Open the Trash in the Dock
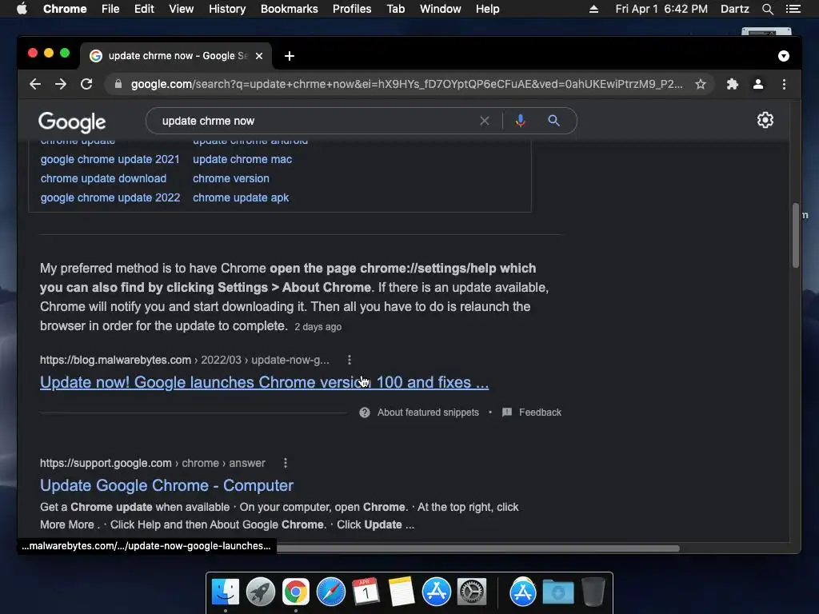 point(593,592)
